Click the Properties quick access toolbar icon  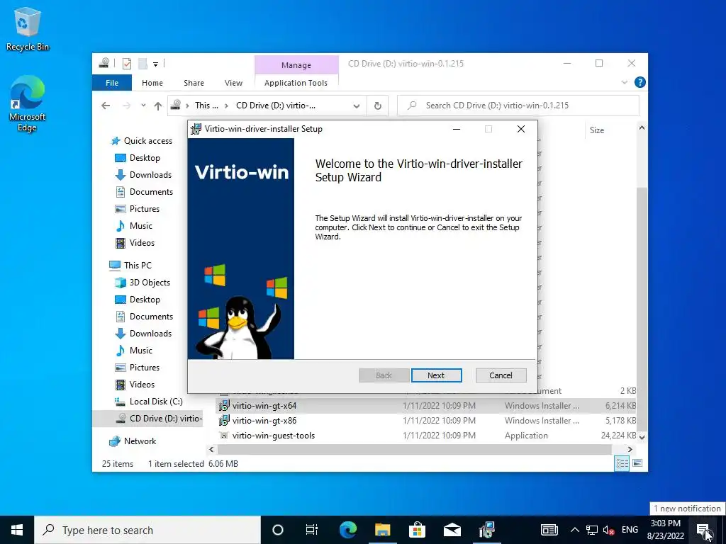[126, 64]
